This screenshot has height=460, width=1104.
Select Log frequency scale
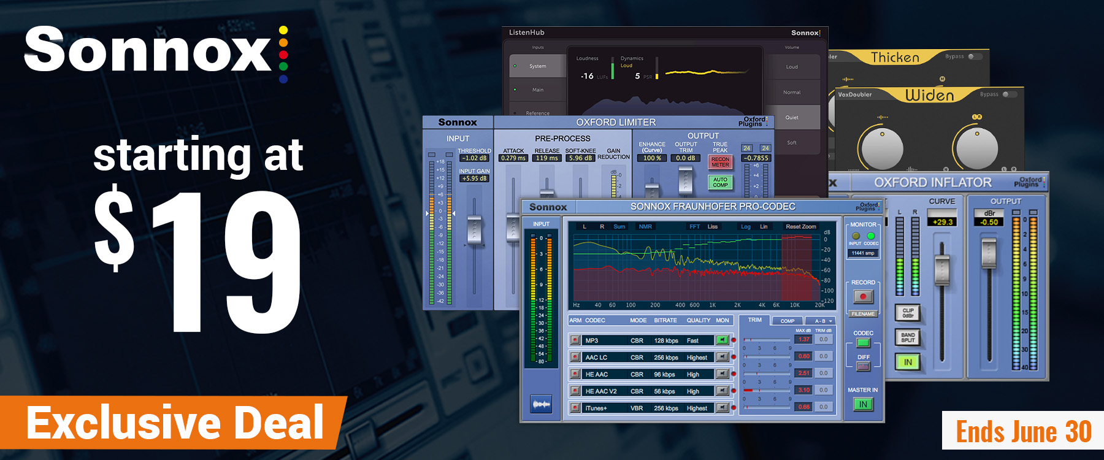(746, 227)
